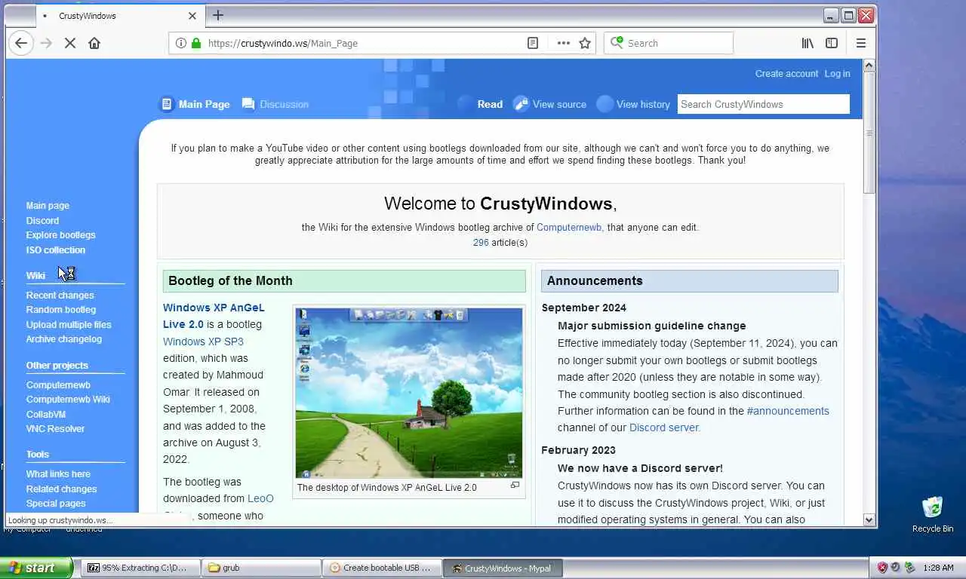Open Archive changelog sidebar link
This screenshot has width=966, height=579.
pos(64,339)
